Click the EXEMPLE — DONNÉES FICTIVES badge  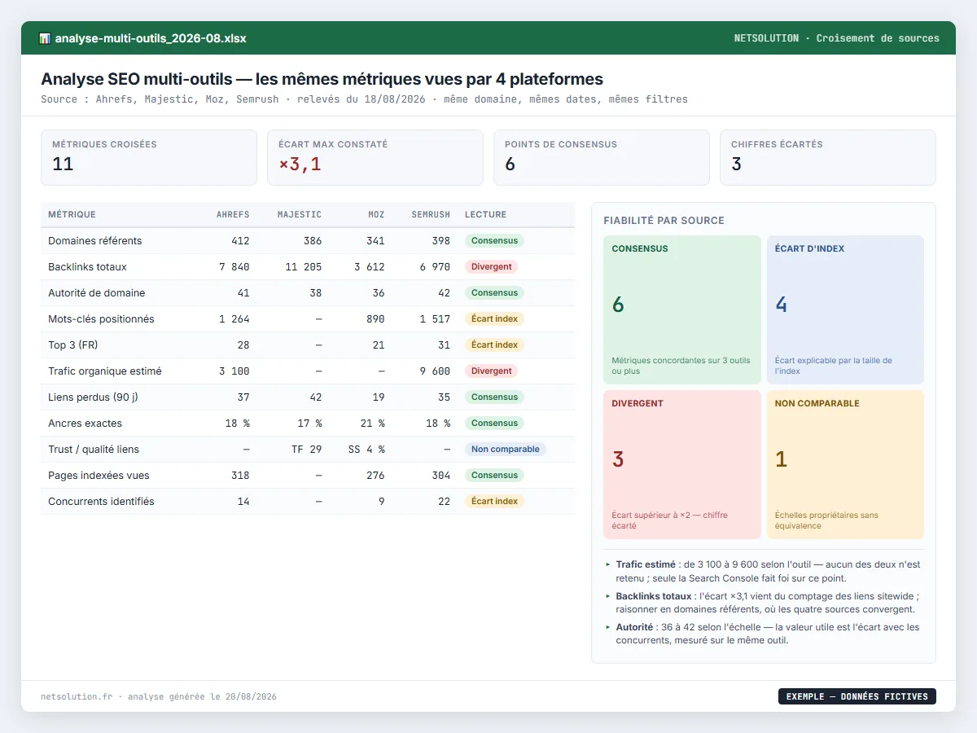857,696
